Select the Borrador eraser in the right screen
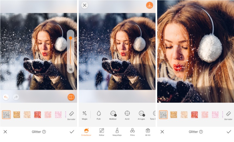Viewport: 234px width, 142px height. pos(228,116)
